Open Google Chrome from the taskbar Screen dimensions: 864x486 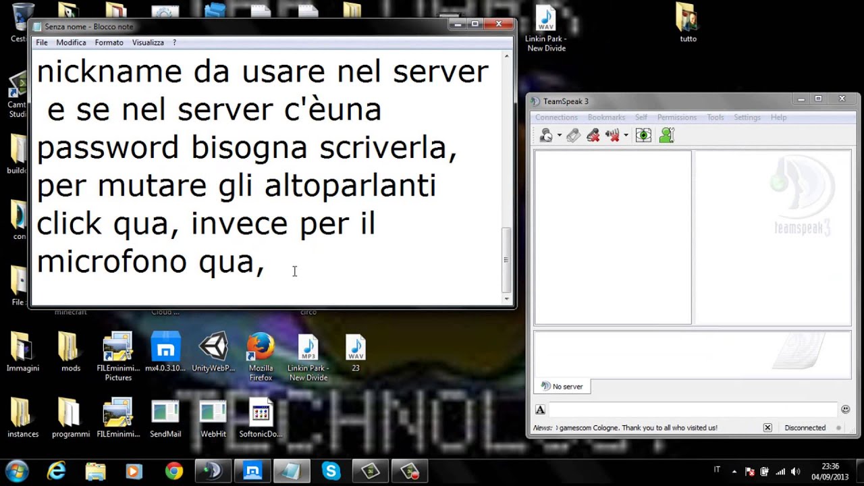coord(174,470)
